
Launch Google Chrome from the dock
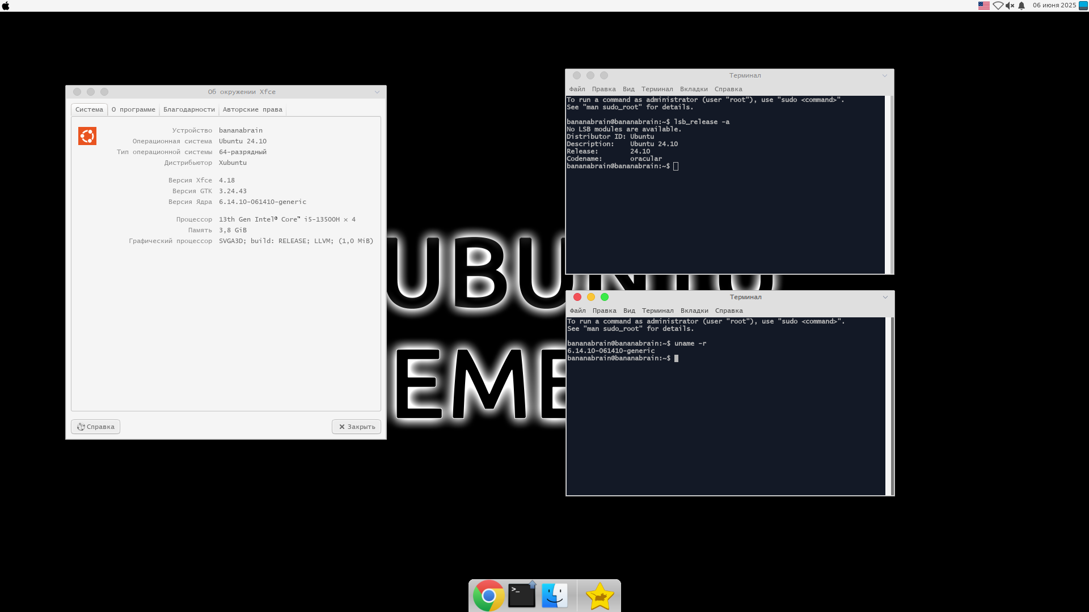[488, 596]
